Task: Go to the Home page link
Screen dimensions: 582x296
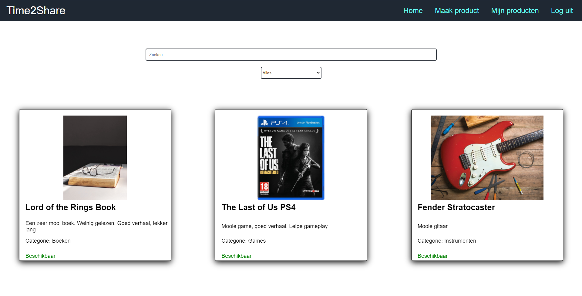Action: click(413, 11)
